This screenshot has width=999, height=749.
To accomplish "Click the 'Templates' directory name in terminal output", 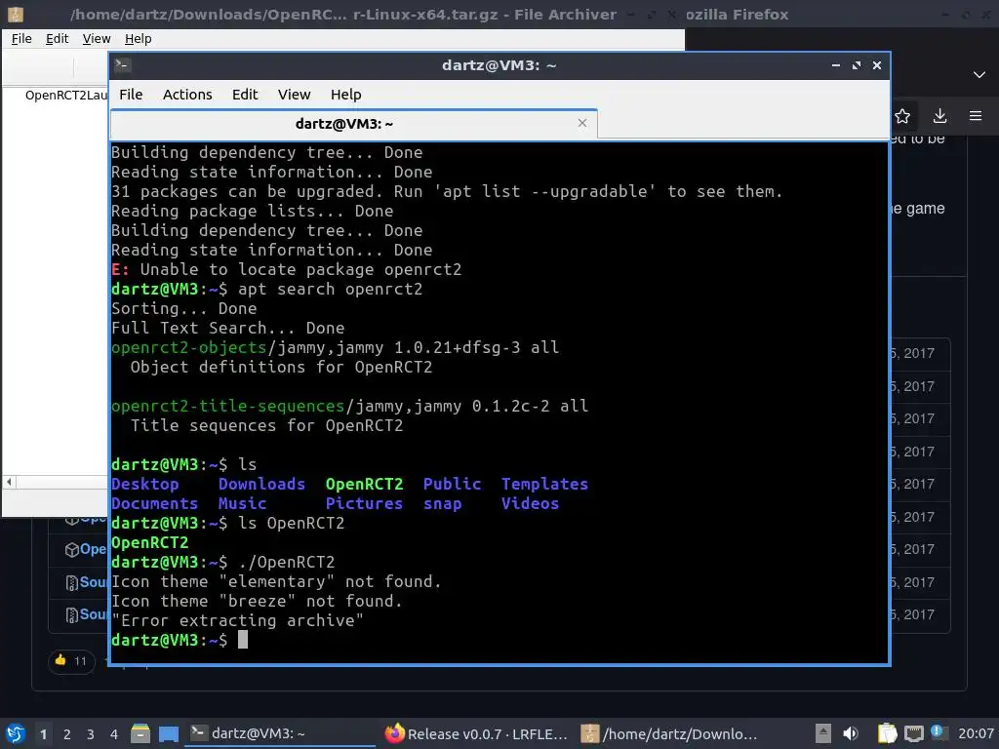I will click(x=544, y=484).
